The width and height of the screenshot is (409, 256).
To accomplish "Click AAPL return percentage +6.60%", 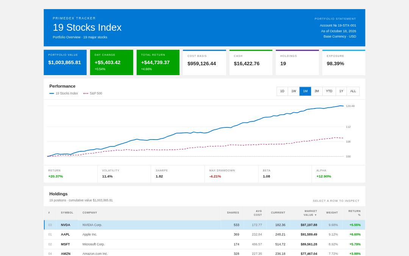I will pos(355,235).
